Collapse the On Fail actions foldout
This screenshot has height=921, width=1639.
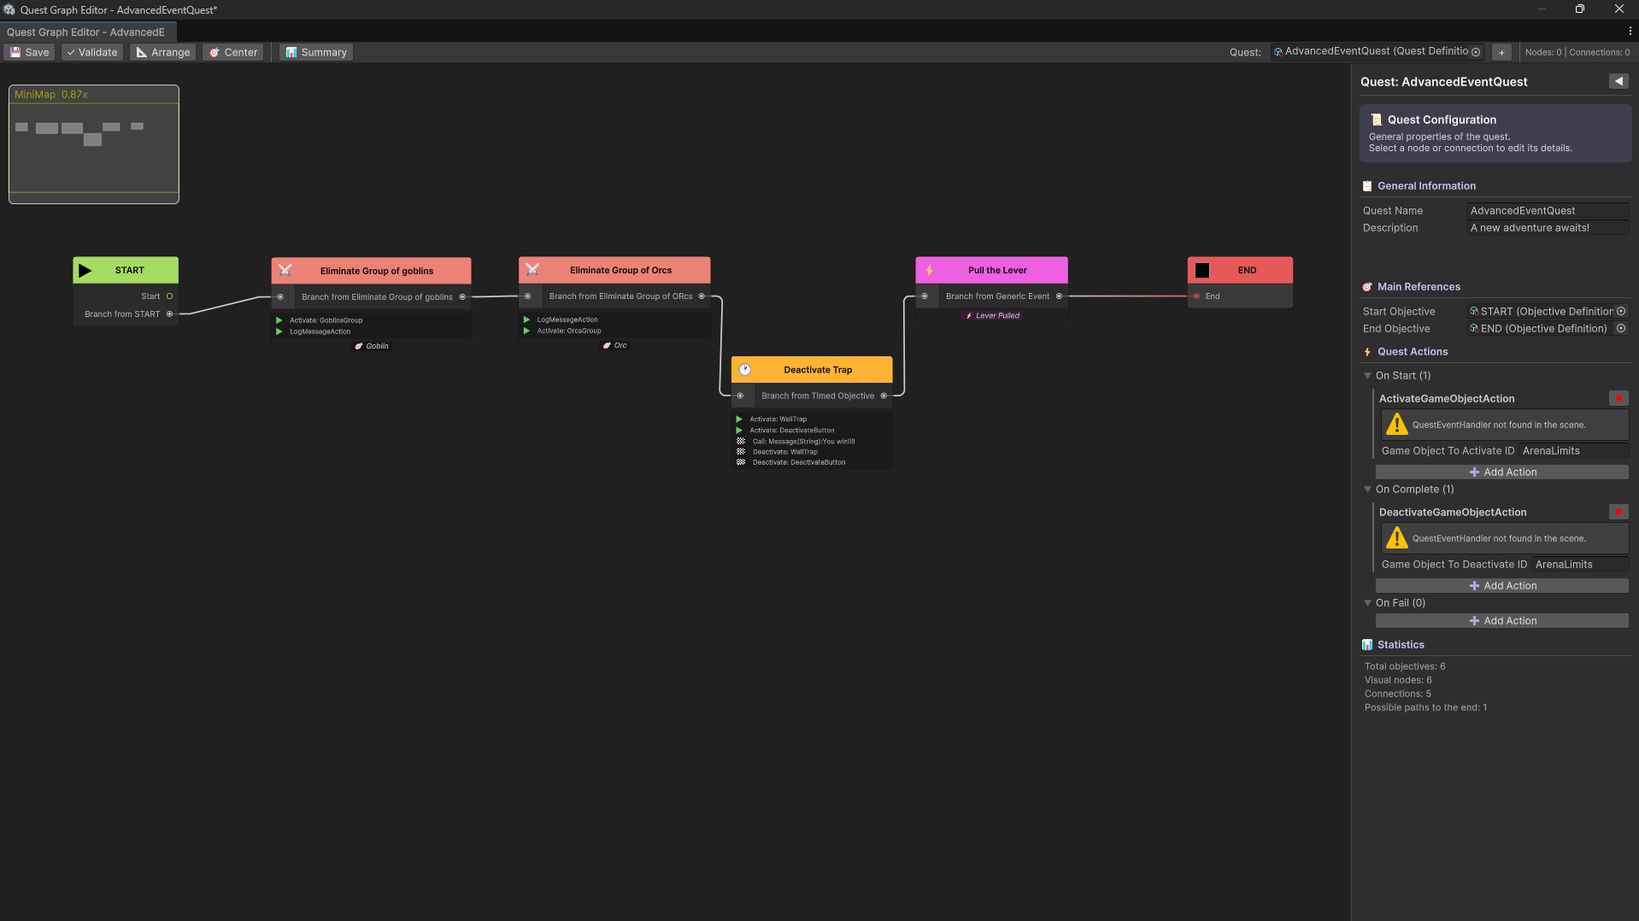[x=1367, y=603]
